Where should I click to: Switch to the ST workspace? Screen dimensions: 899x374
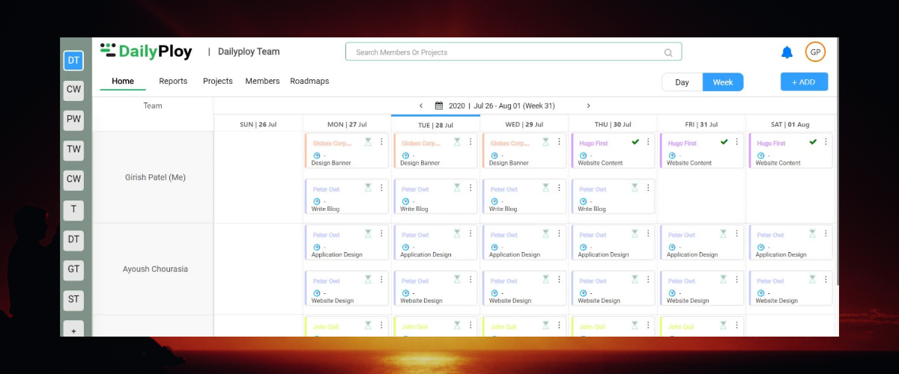73,299
